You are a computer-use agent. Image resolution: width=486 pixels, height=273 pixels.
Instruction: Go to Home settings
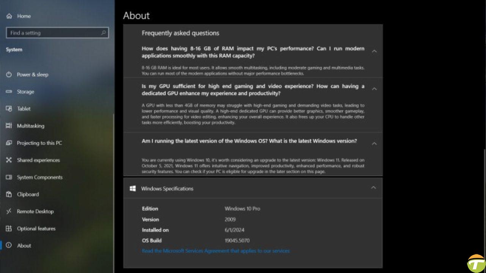pos(24,16)
